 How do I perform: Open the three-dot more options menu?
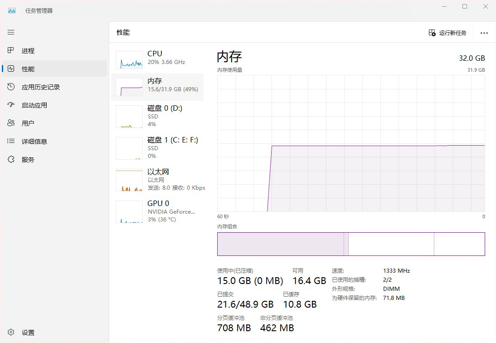tap(484, 33)
